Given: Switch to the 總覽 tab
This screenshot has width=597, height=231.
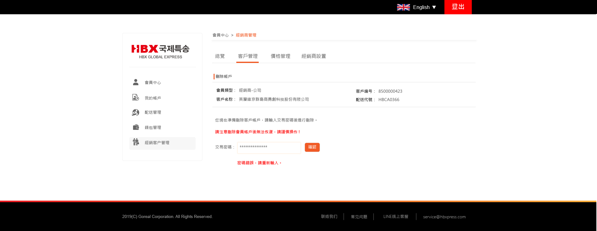Looking at the screenshot, I should [x=220, y=56].
